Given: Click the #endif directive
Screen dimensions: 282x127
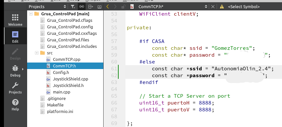Looking at the screenshot, I should click(149, 82).
